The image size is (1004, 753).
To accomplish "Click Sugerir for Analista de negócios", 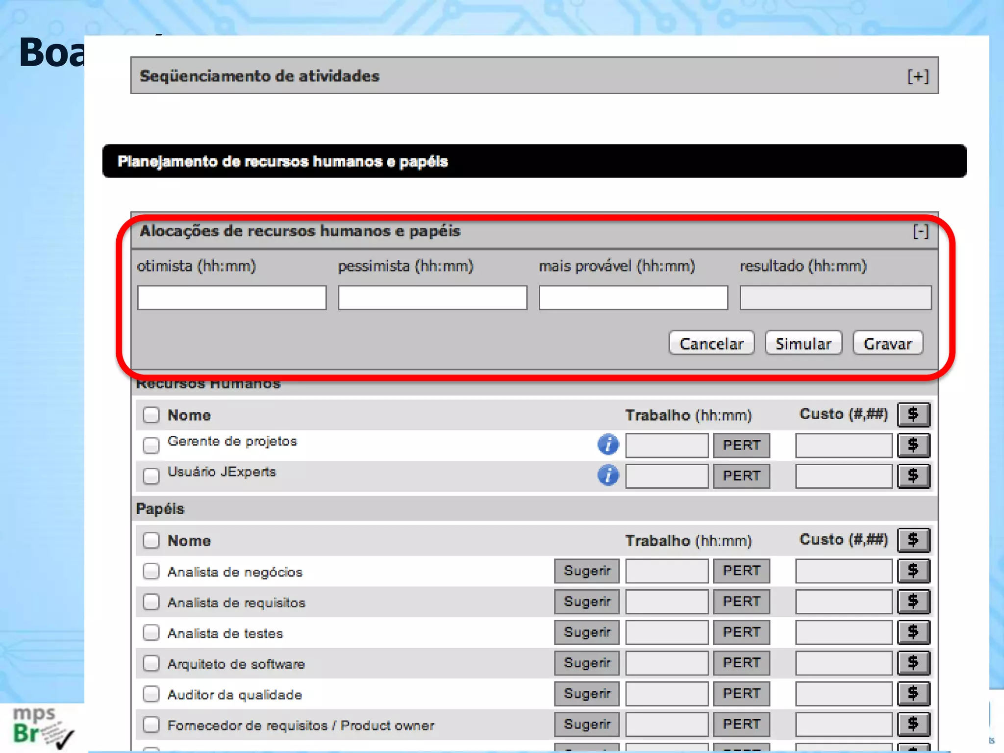I will tap(587, 571).
